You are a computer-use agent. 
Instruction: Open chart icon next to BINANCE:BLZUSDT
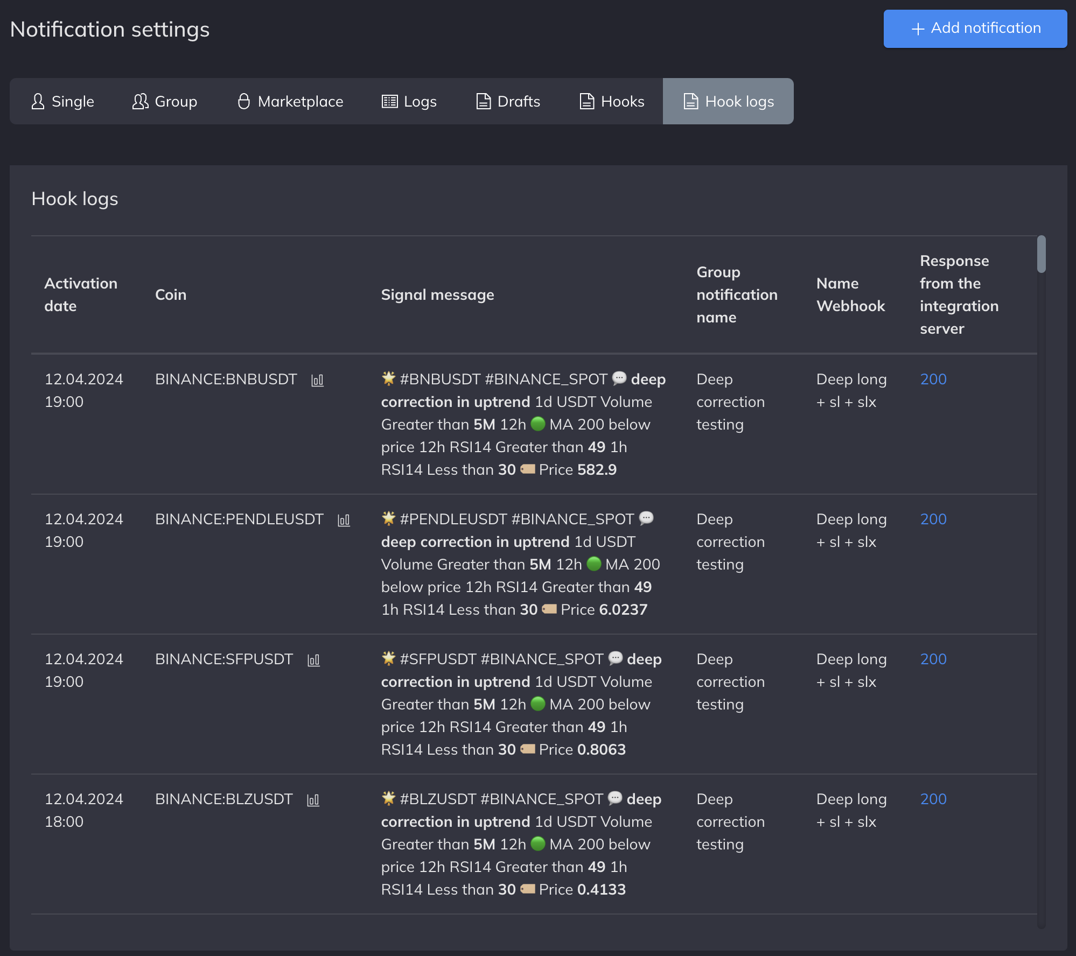click(x=313, y=800)
